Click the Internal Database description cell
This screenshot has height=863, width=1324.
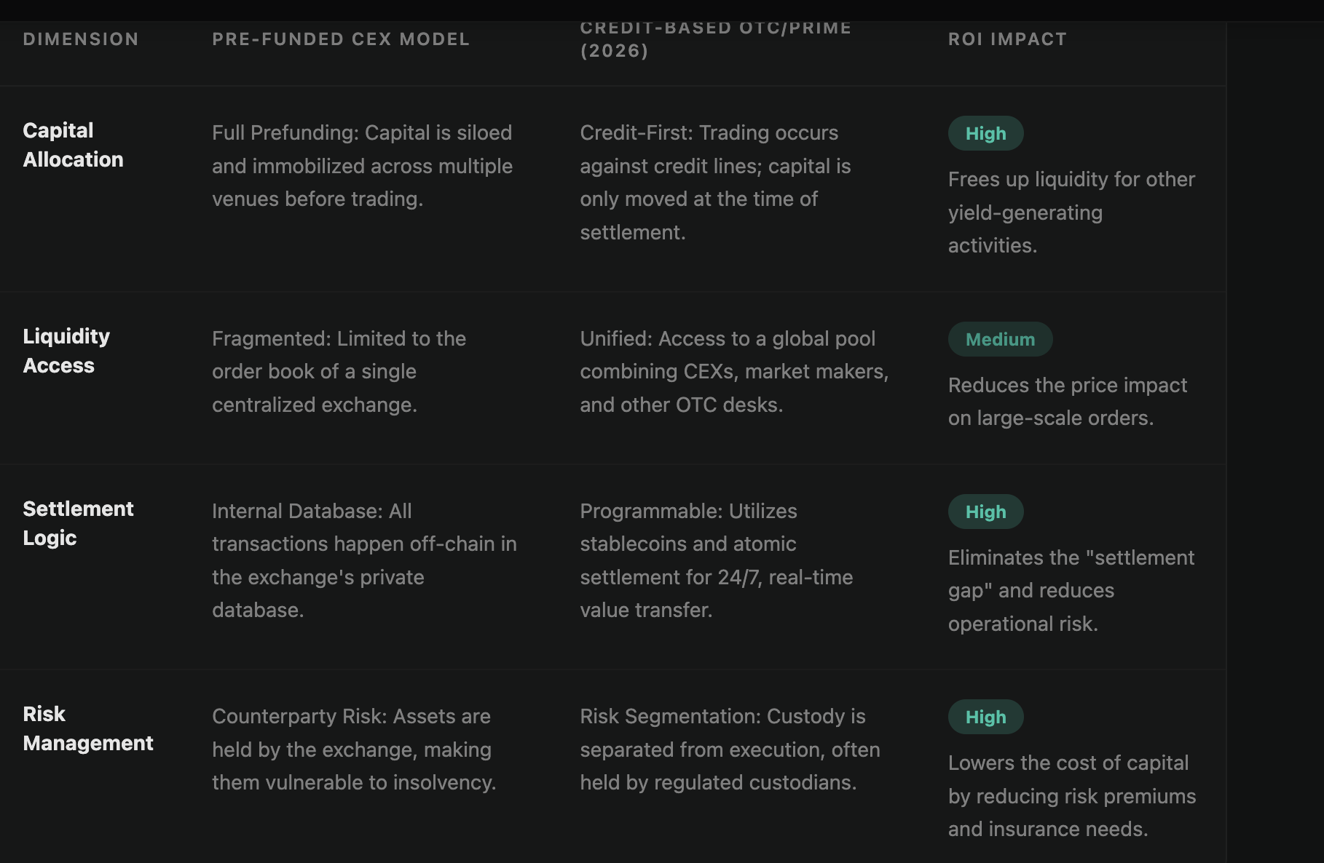pyautogui.click(x=364, y=560)
